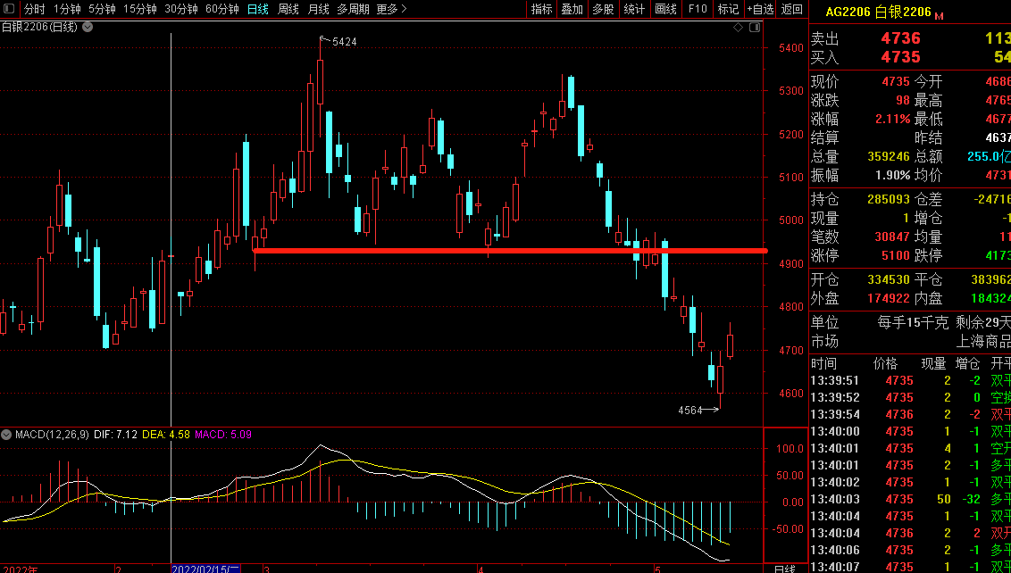Screen dimensions: 1011x573
Task: Click the 笔数 value 30847
Action: click(x=892, y=237)
